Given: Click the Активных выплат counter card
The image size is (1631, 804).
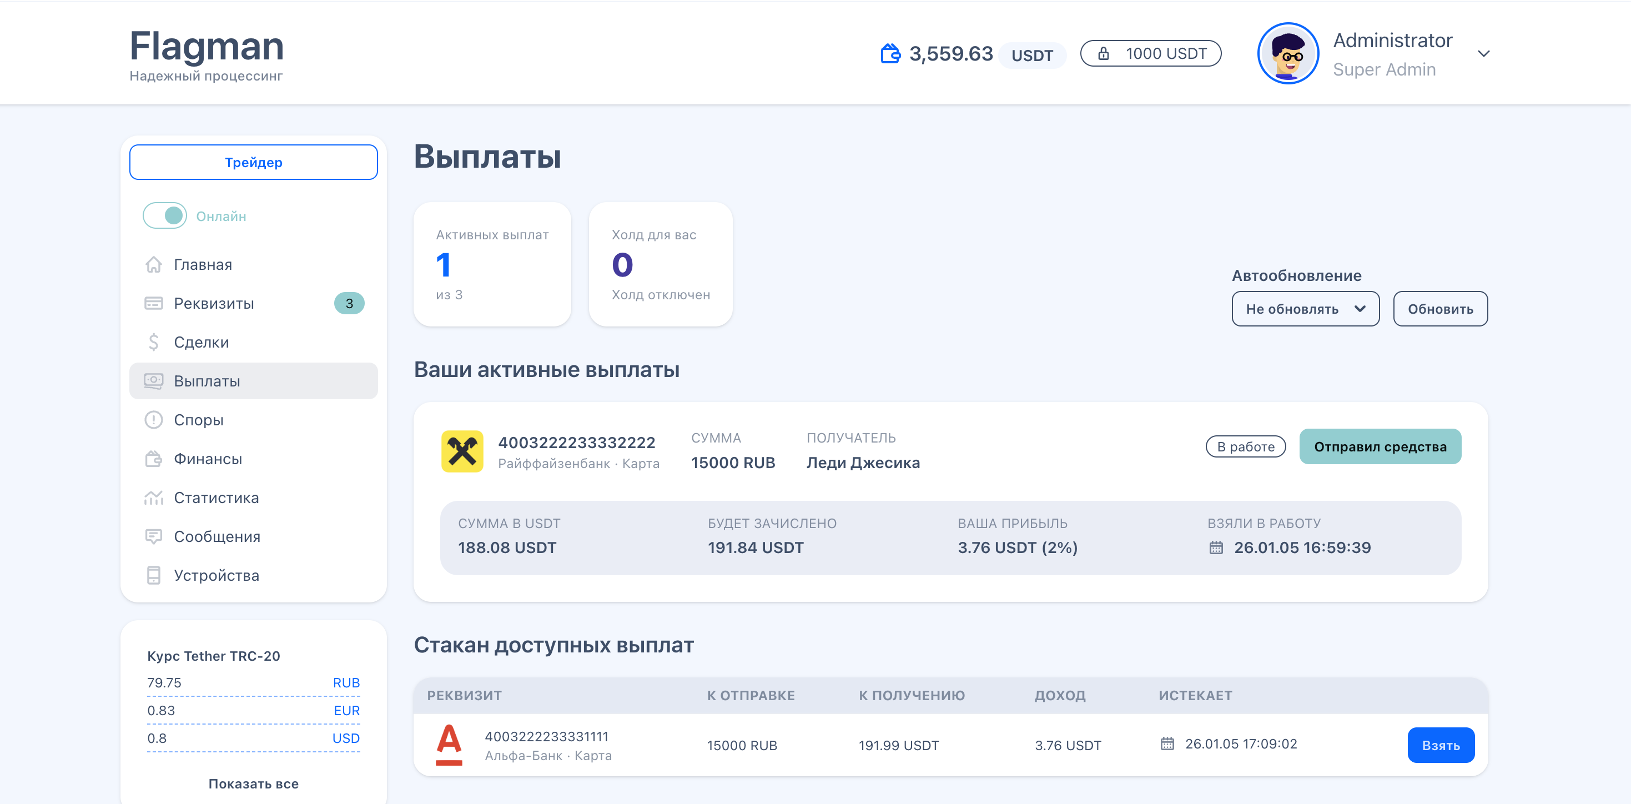Looking at the screenshot, I should (492, 265).
